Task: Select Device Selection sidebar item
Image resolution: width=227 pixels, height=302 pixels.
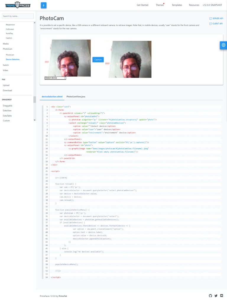Action: point(13,59)
